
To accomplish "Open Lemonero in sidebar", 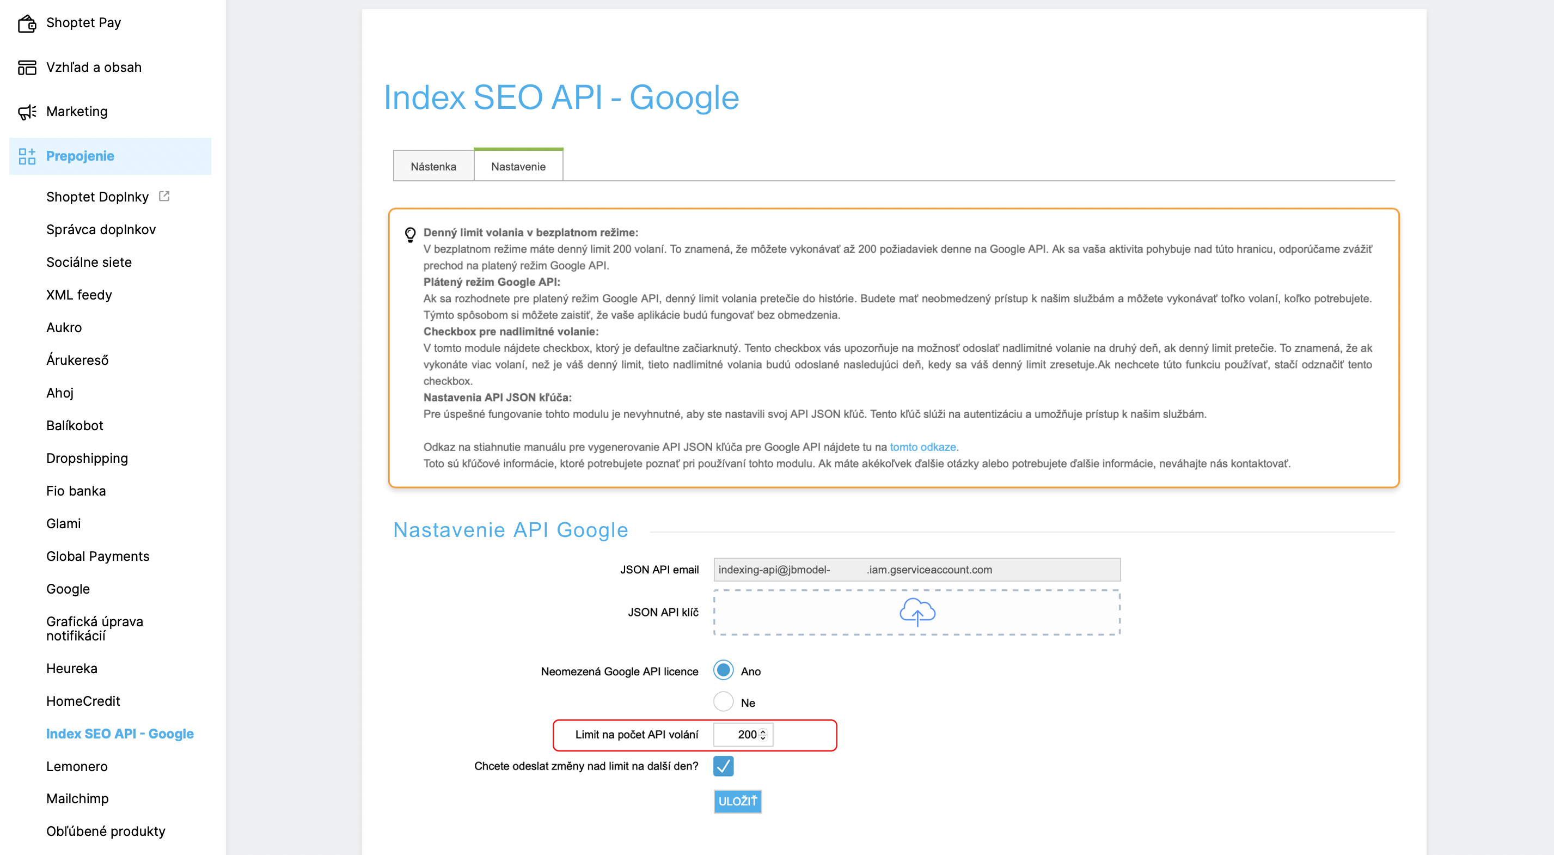I will pos(77,766).
